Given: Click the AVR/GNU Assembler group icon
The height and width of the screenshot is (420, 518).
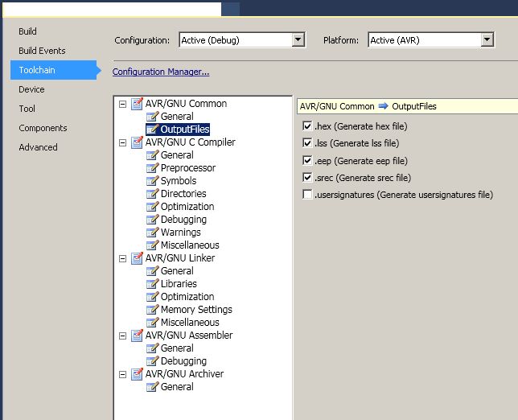Looking at the screenshot, I should [137, 336].
